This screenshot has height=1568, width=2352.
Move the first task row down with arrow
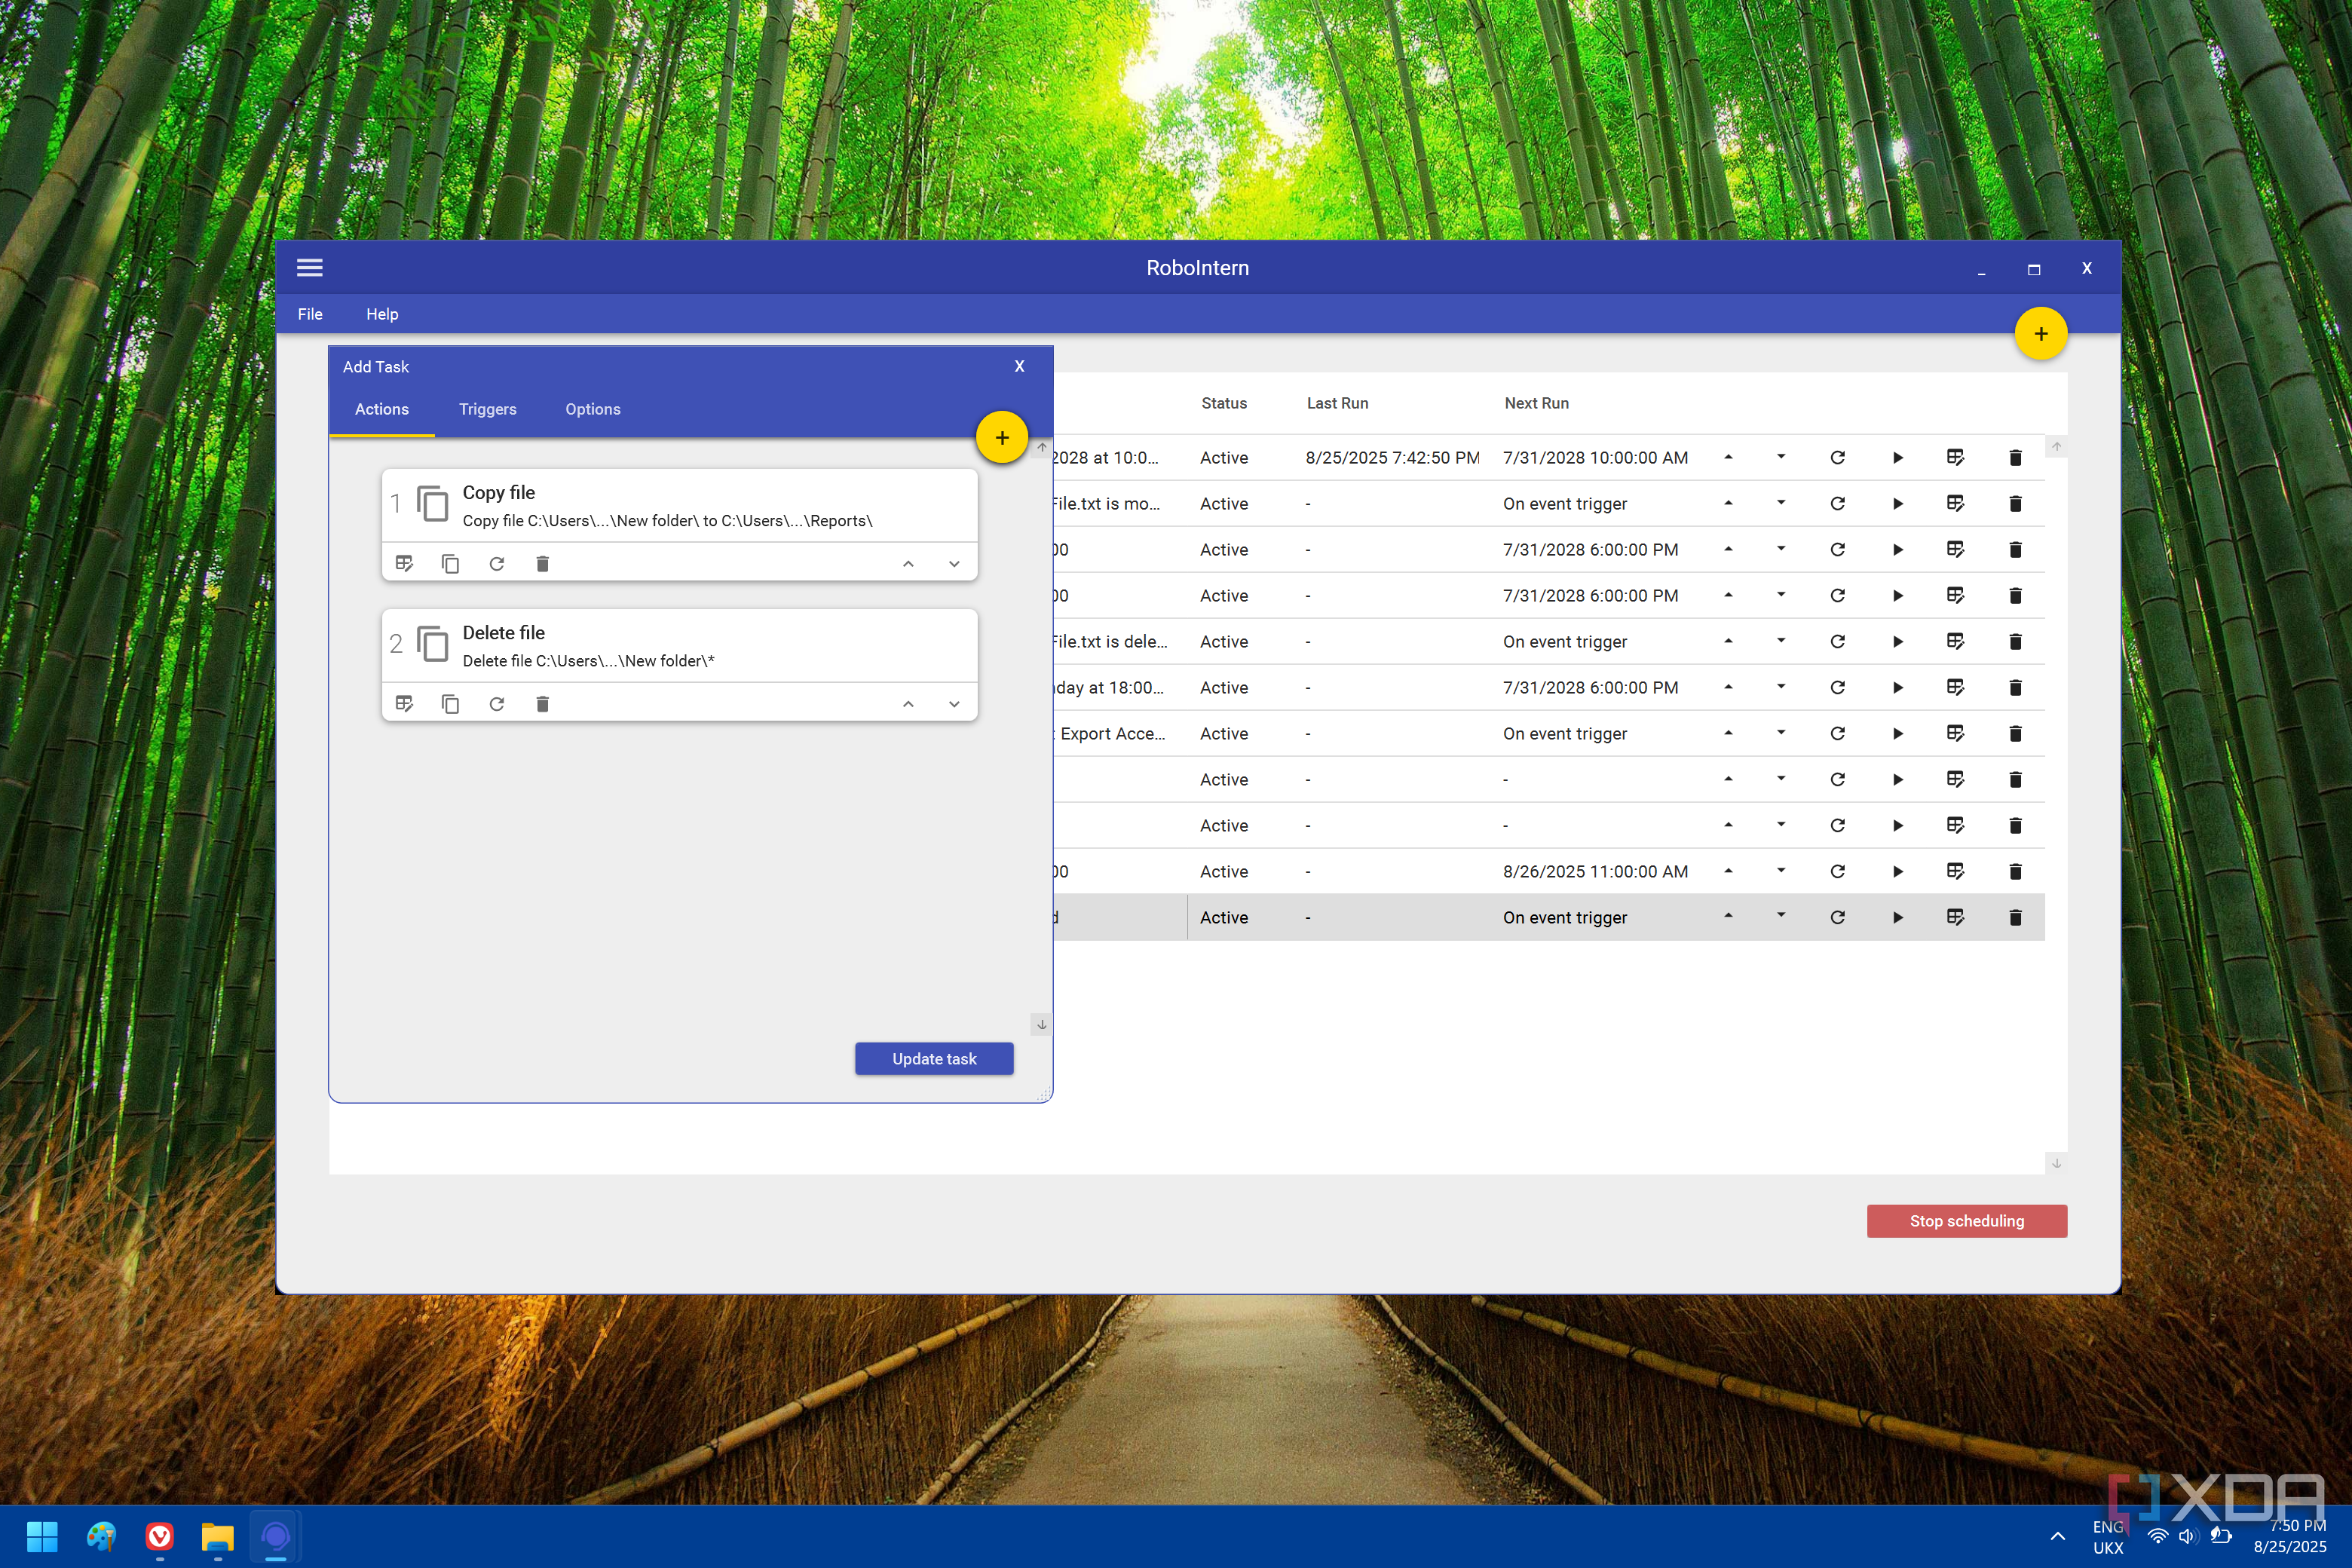pos(1780,457)
